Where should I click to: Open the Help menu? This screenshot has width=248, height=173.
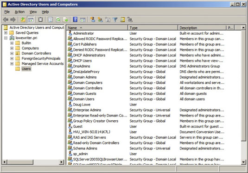[x=45, y=12]
